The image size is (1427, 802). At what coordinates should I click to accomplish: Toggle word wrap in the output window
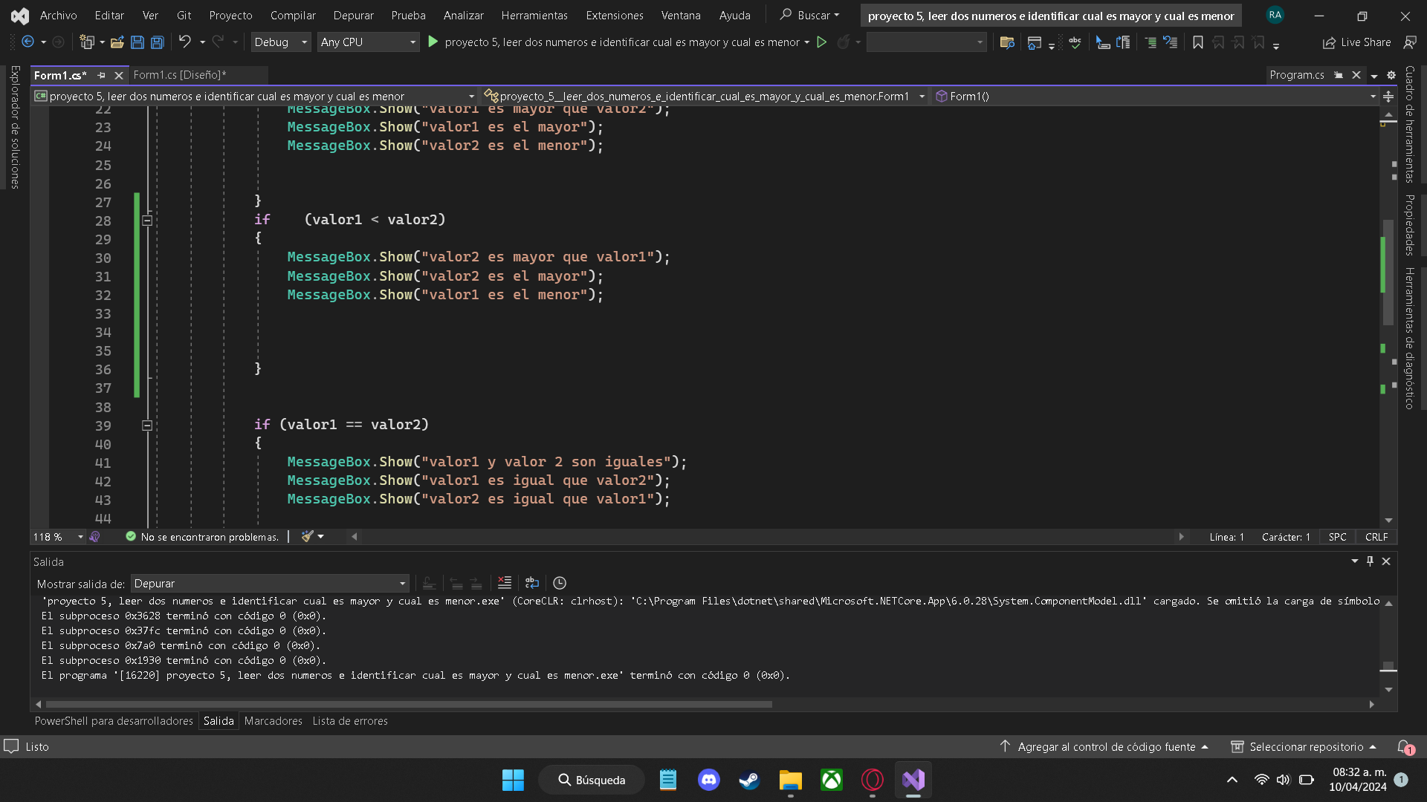532,583
